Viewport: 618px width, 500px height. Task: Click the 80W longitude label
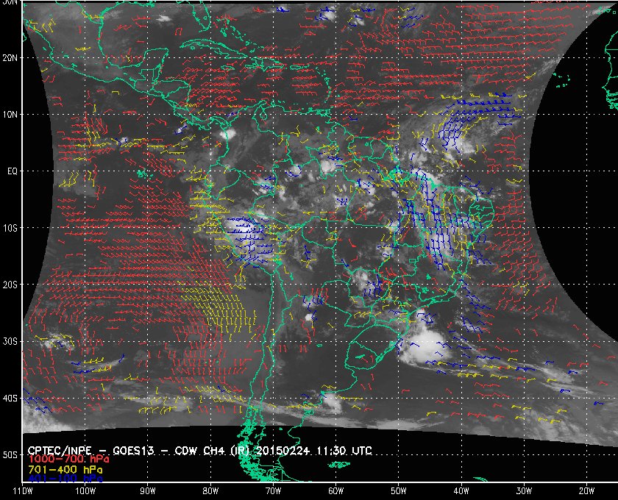tap(210, 491)
